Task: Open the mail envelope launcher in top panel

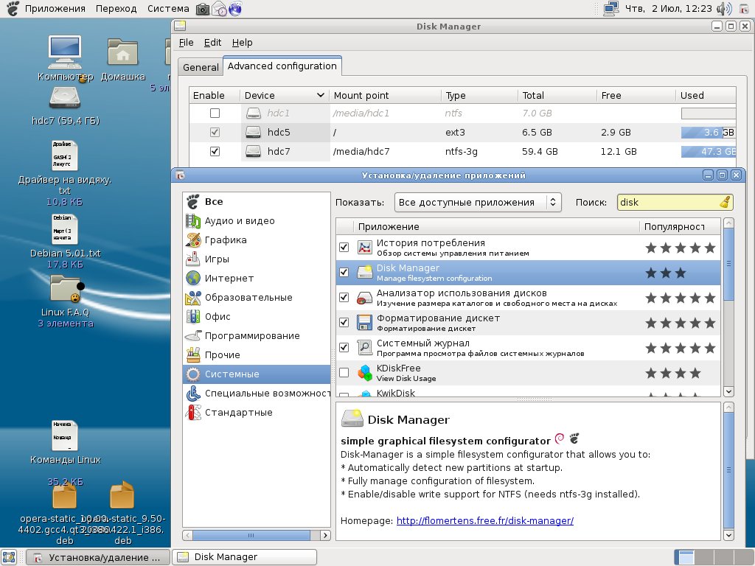Action: coord(219,9)
